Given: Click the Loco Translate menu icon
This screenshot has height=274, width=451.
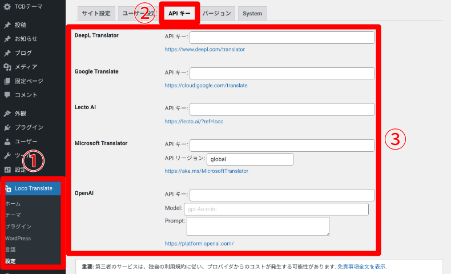Looking at the screenshot, I should click(9, 188).
